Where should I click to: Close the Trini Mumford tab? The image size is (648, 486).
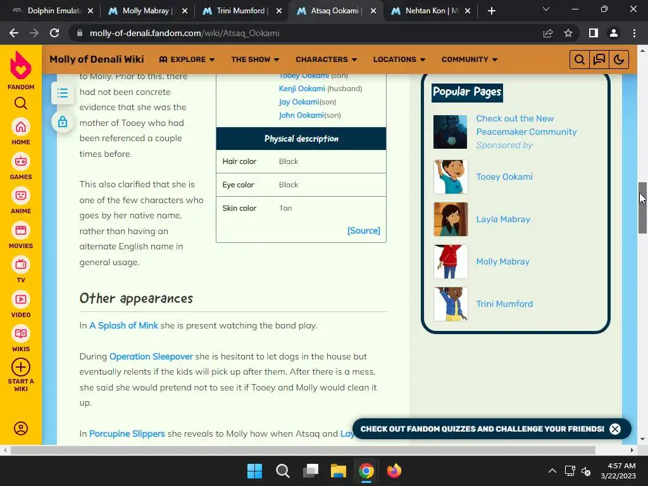coord(279,11)
